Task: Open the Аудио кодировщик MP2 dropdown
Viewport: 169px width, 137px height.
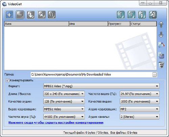Action: (140, 109)
